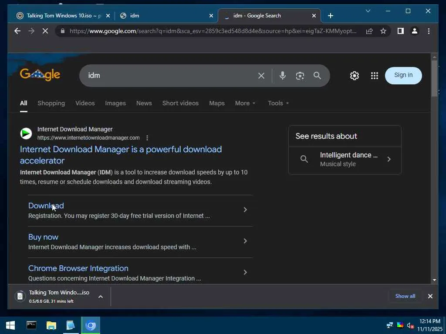This screenshot has width=446, height=334.
Task: Share this page from the address bar
Action: point(369,31)
